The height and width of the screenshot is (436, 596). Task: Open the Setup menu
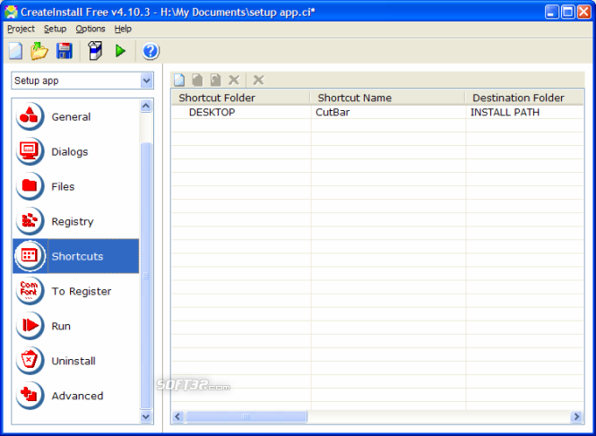(55, 29)
